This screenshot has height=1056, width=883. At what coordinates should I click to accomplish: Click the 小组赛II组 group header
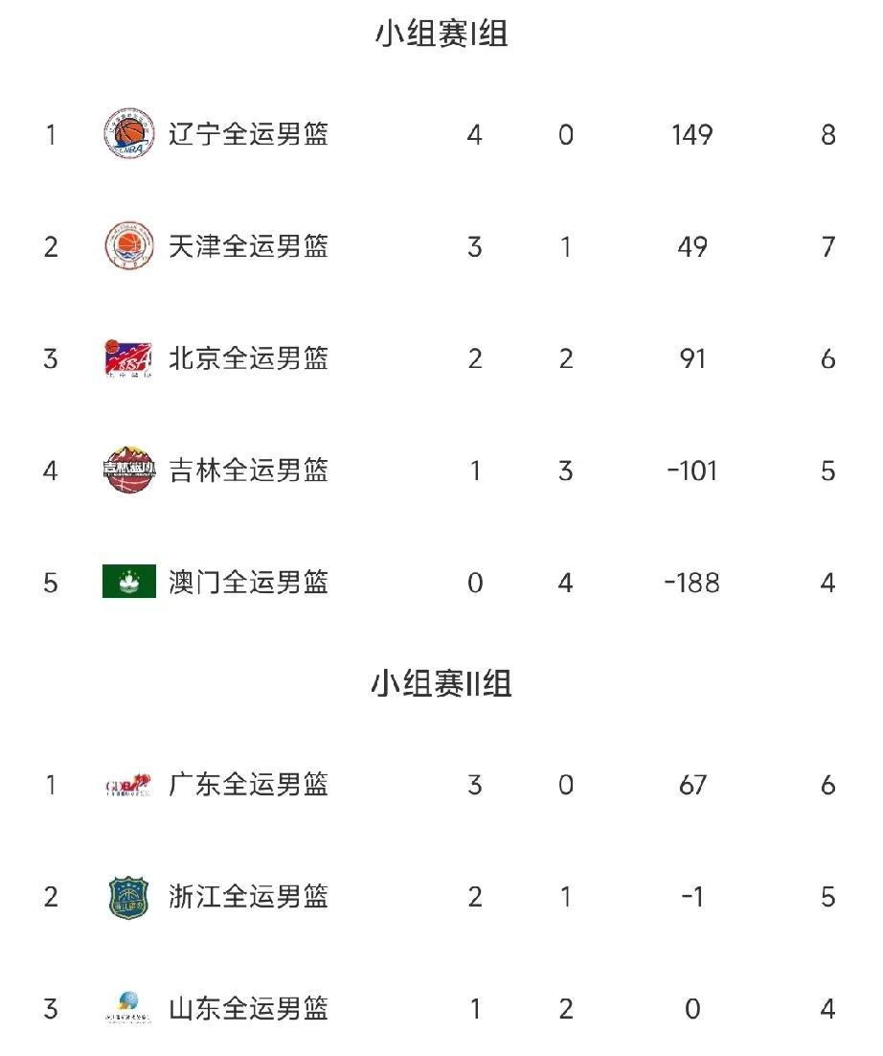pos(441,684)
